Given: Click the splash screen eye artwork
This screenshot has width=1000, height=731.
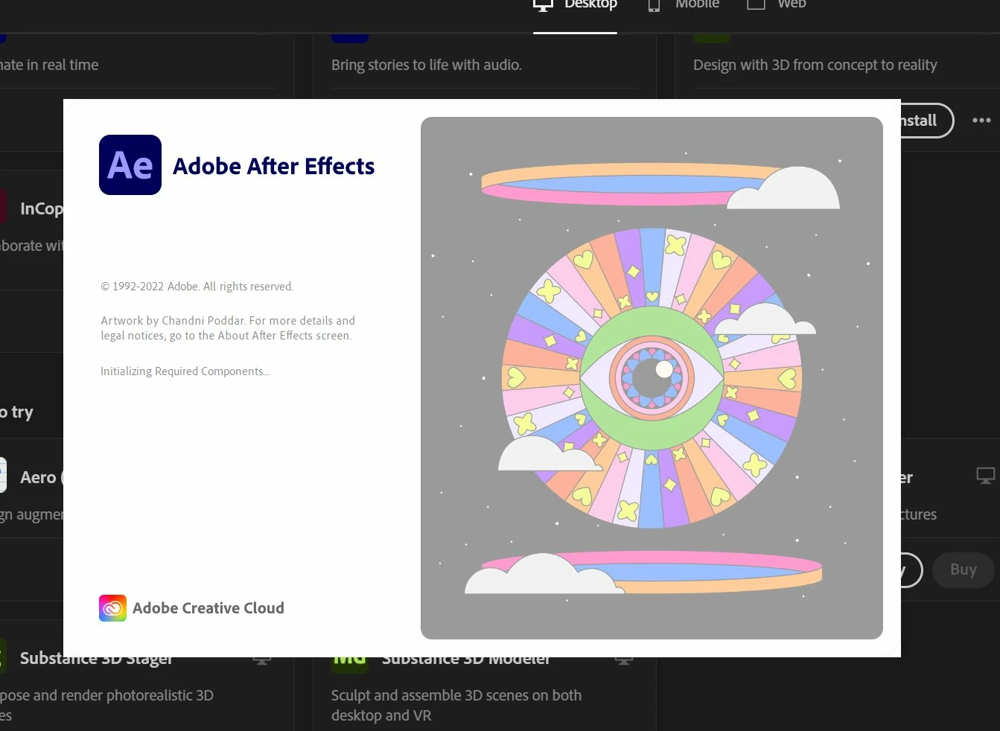Looking at the screenshot, I should click(x=652, y=378).
